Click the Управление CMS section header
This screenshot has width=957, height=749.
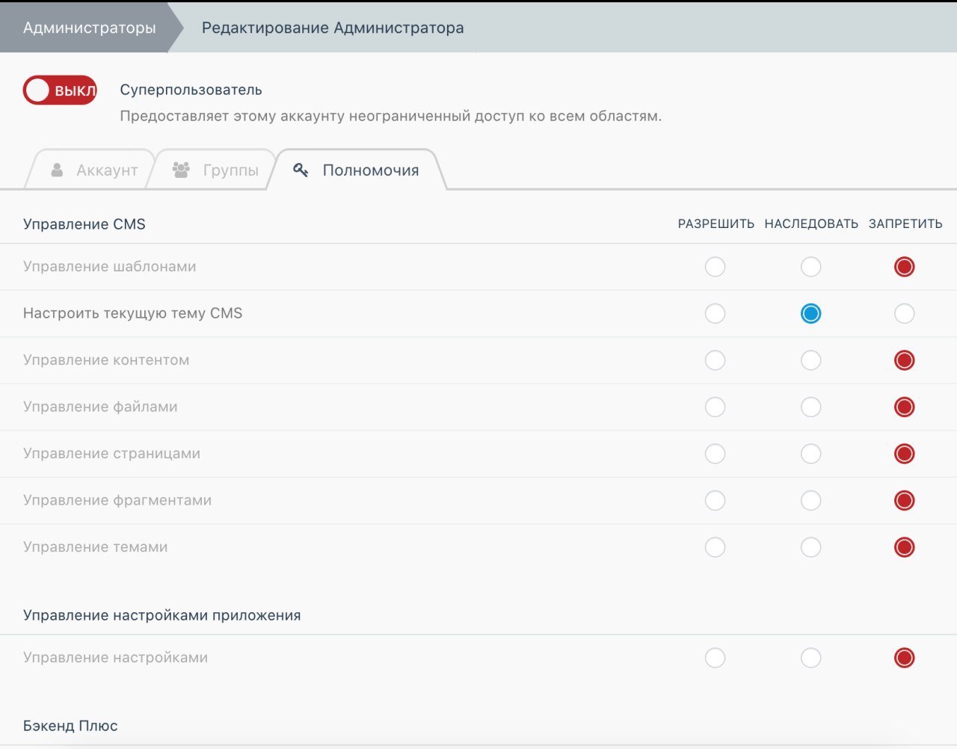tap(84, 224)
